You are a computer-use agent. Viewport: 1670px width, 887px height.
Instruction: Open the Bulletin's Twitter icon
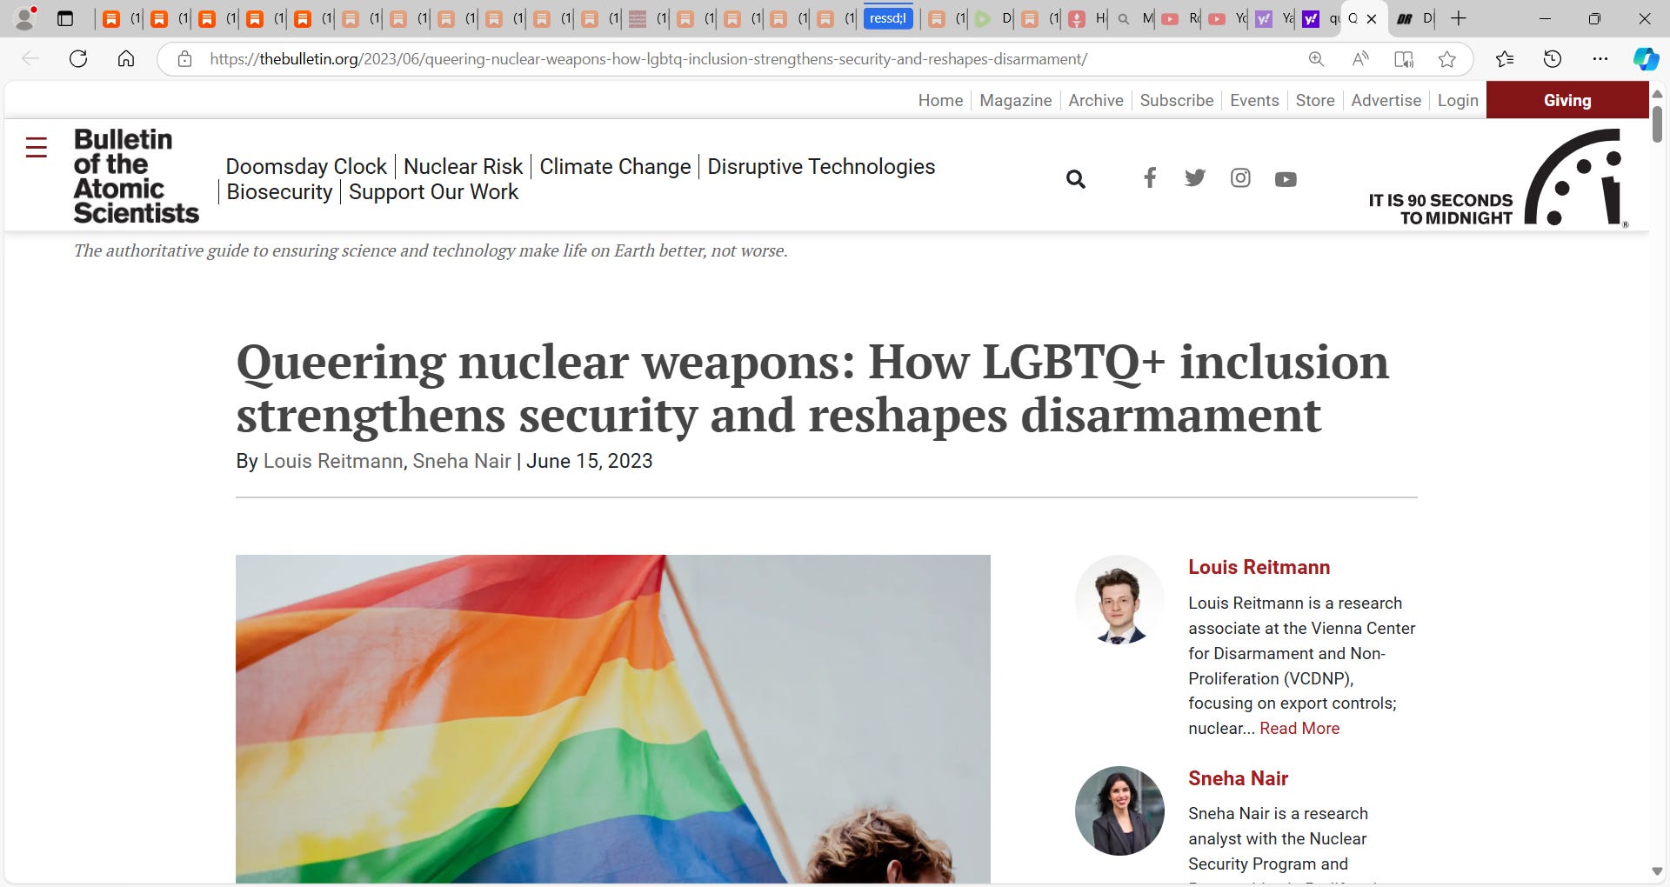[1195, 178]
